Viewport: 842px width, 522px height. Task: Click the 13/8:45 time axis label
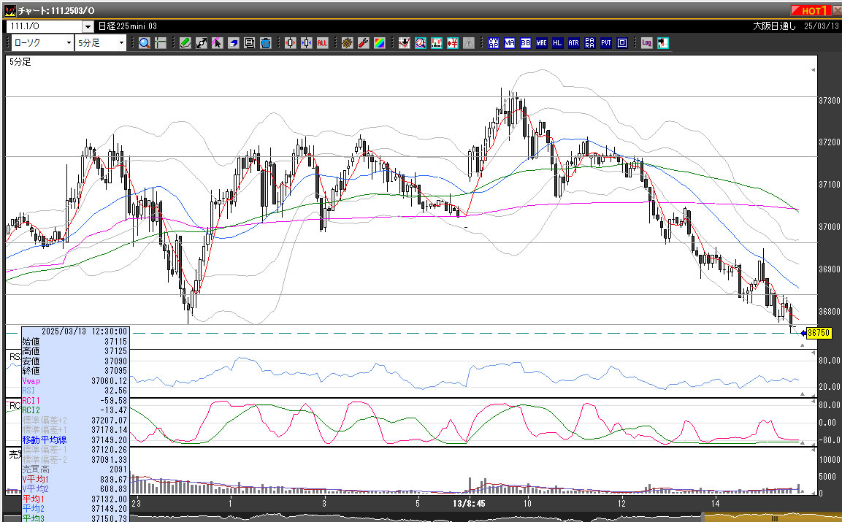pos(469,503)
